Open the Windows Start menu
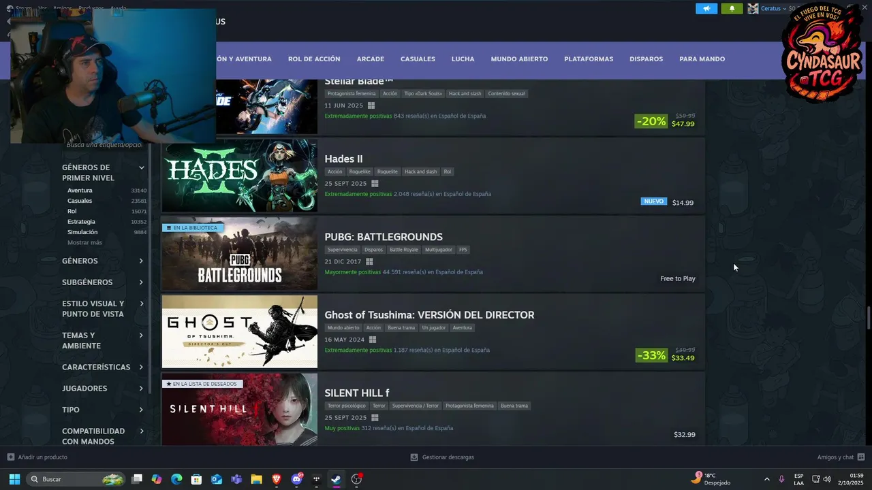The height and width of the screenshot is (490, 872). (x=14, y=479)
